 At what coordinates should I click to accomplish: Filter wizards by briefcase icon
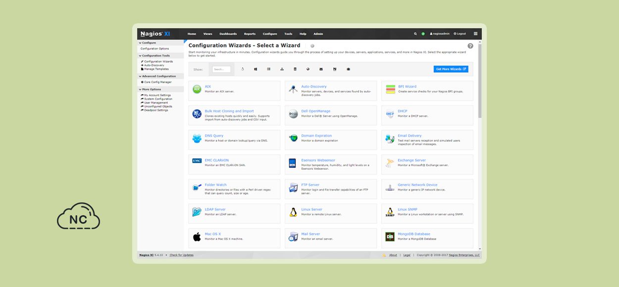point(348,69)
